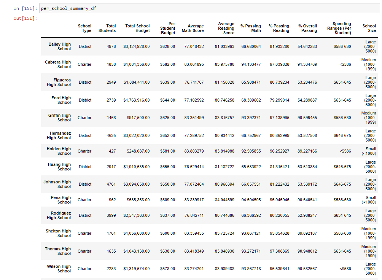The width and height of the screenshot is (382, 280).
Task: Click Holden's student count 427
Action: coord(112,151)
